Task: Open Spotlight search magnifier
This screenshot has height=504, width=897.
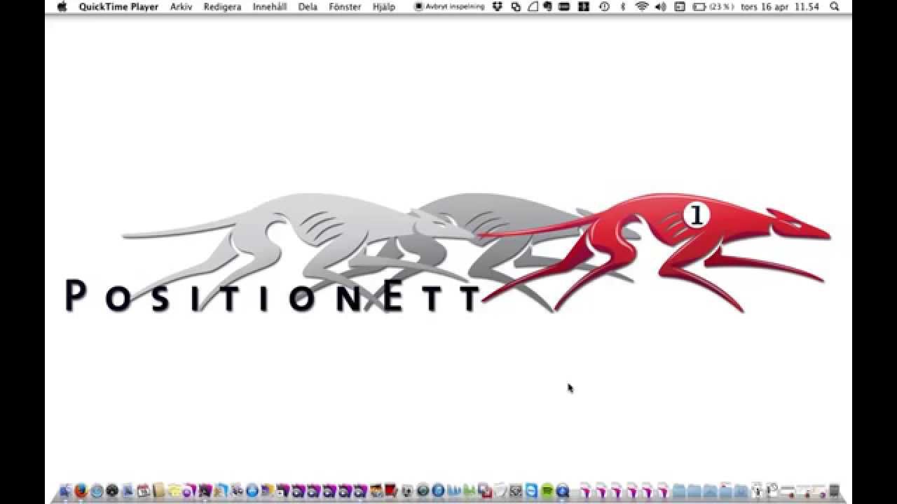Action: (834, 6)
